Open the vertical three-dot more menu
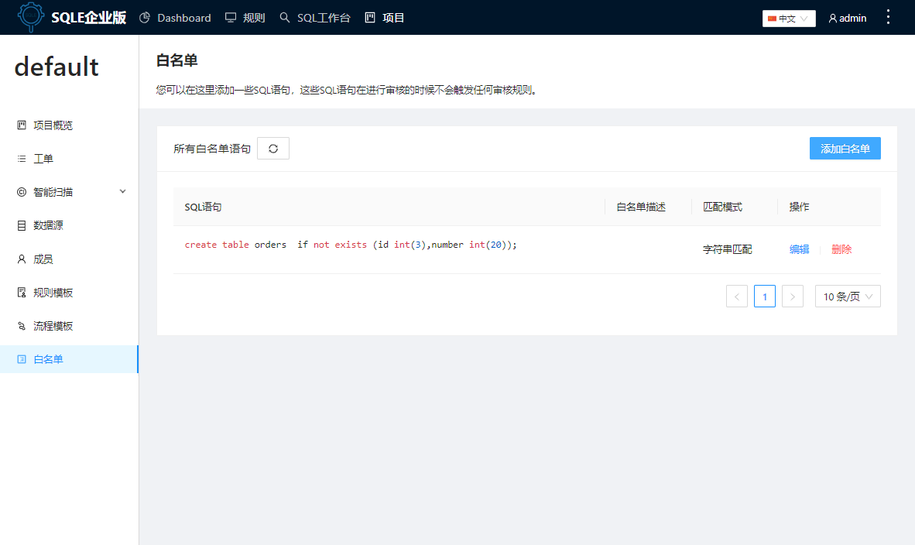Viewport: 915px width, 545px height. pyautogui.click(x=887, y=17)
